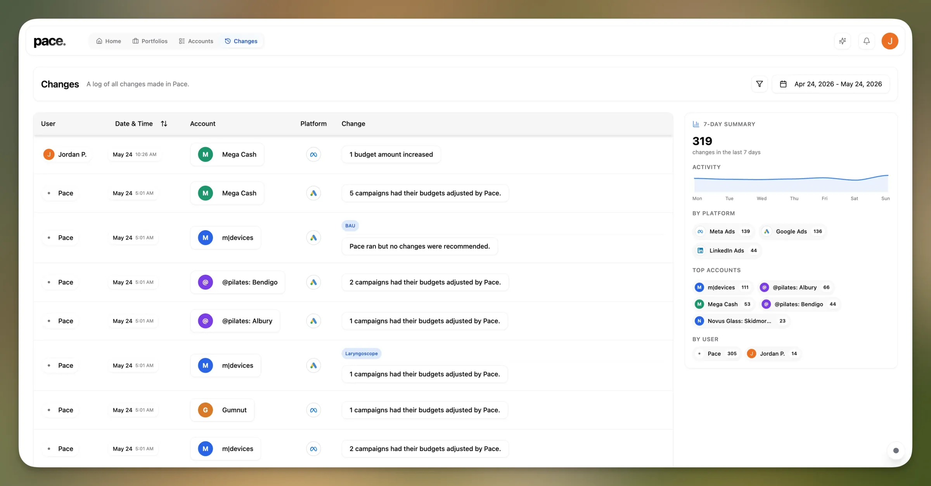Click Google Ads icon in @pilates: Albury row
931x486 pixels.
[313, 321]
